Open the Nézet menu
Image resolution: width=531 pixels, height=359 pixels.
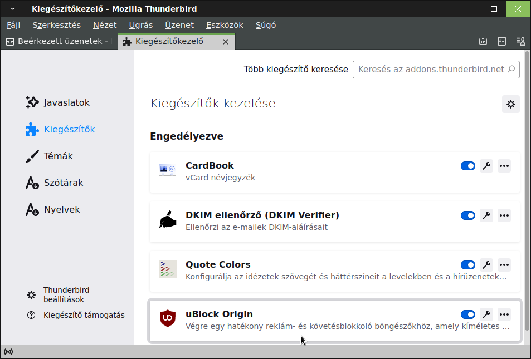(105, 25)
